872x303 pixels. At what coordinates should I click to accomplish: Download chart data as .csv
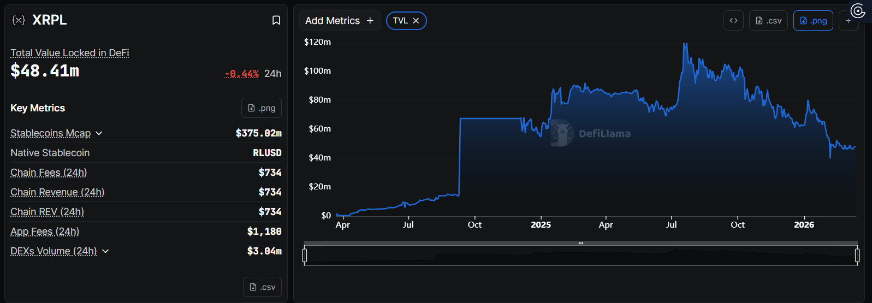[768, 21]
